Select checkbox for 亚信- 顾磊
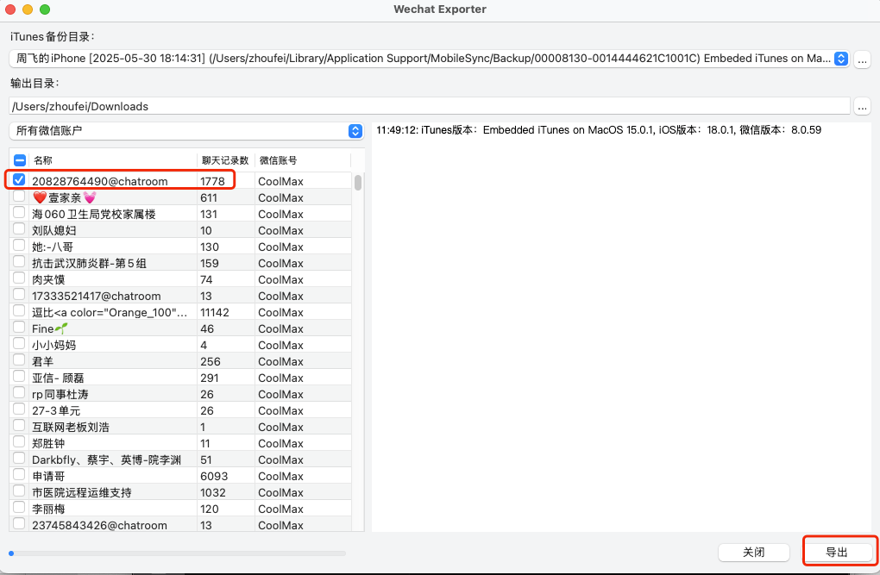The width and height of the screenshot is (880, 575). coord(19,377)
